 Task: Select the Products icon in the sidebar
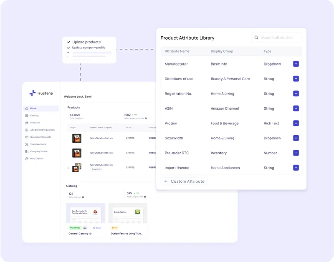pos(27,123)
